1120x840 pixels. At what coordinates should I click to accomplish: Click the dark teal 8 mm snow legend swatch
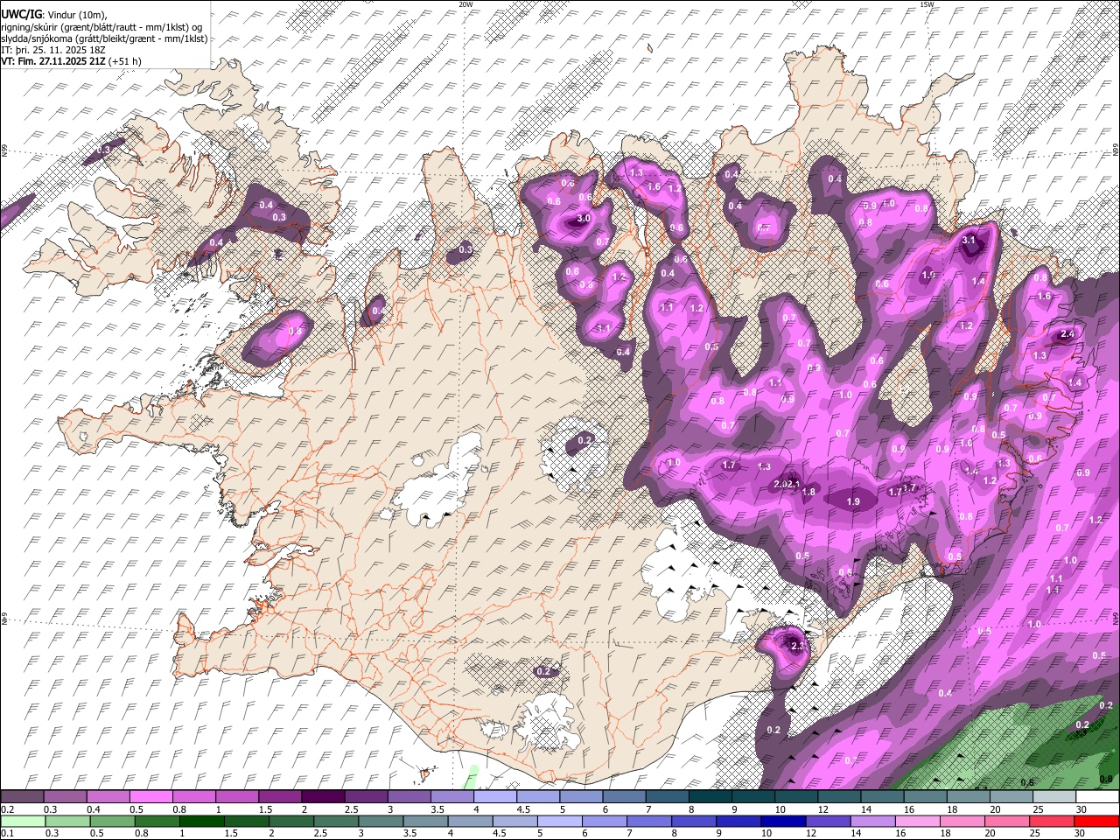pyautogui.click(x=710, y=797)
